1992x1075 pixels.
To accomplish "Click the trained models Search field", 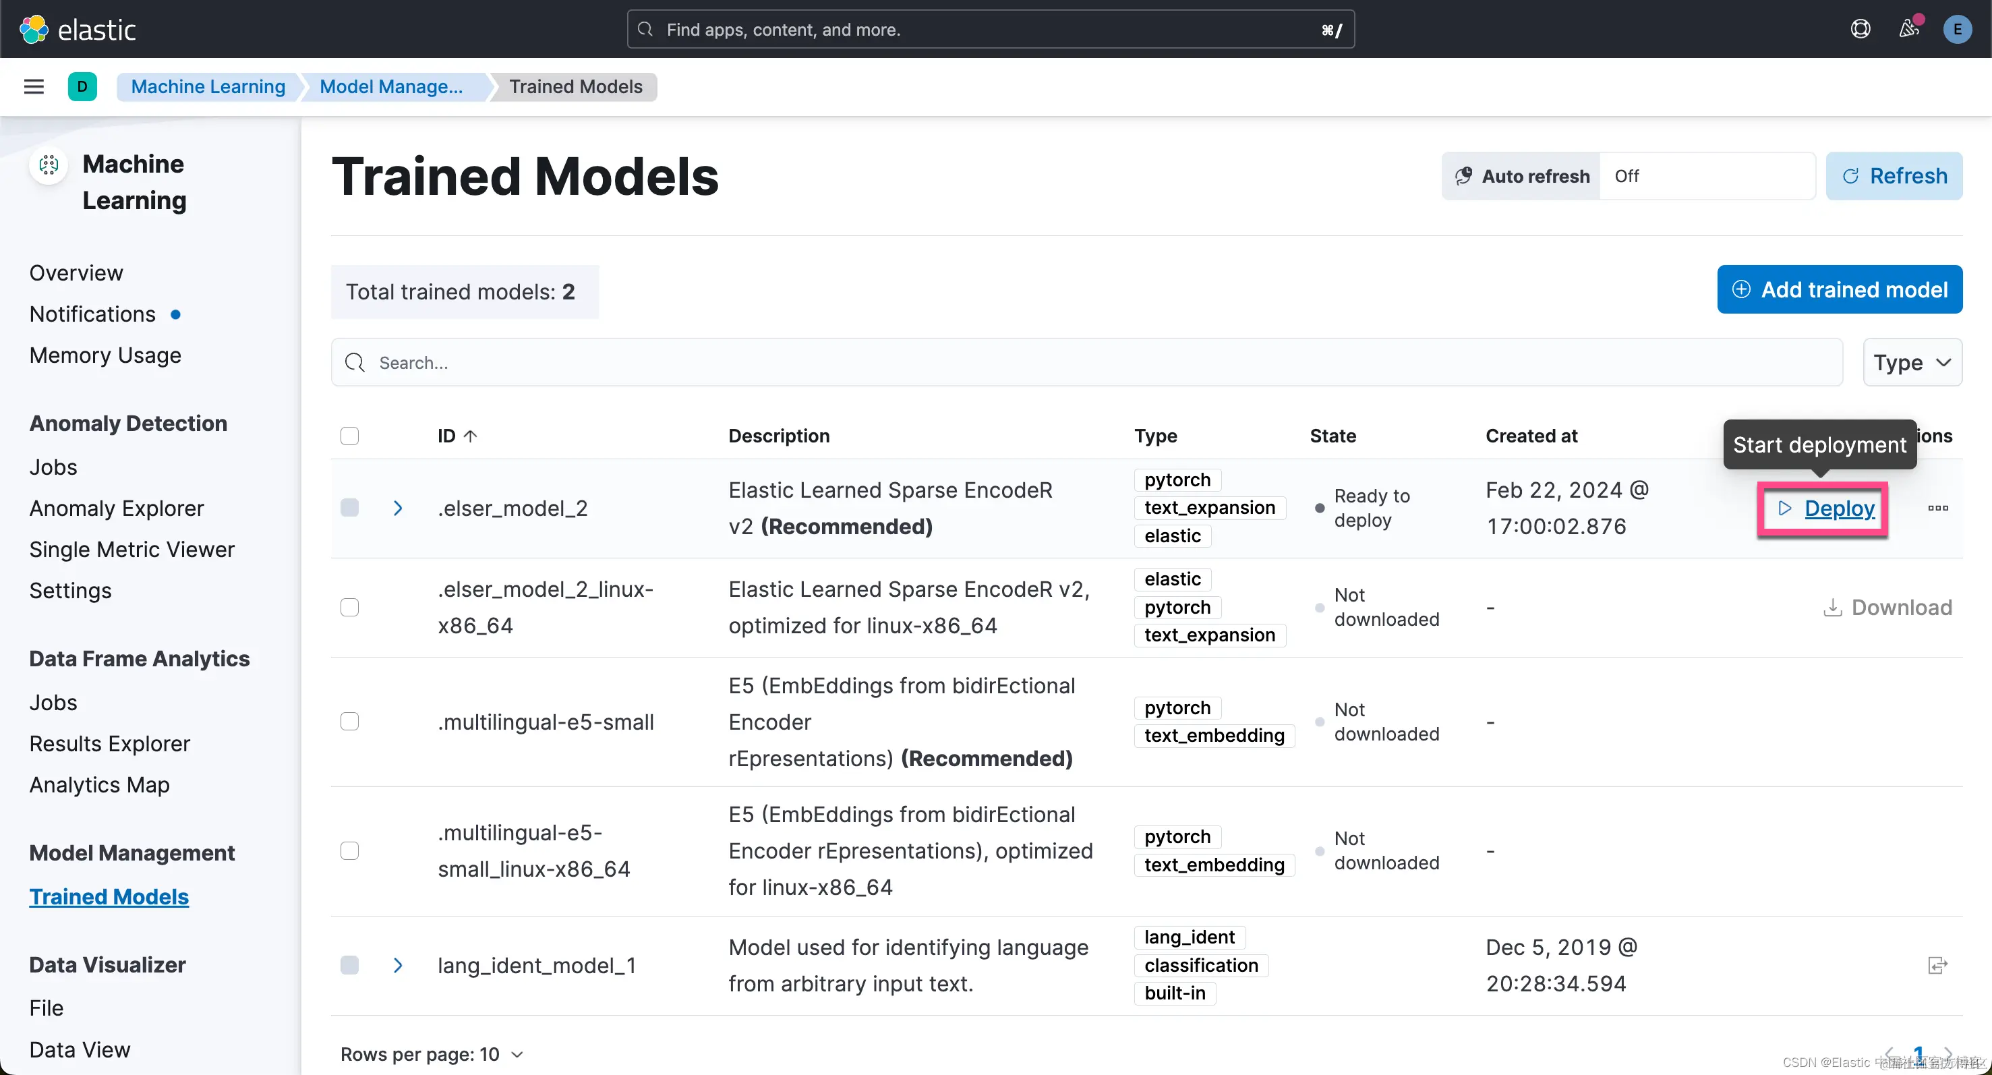I will [1086, 363].
